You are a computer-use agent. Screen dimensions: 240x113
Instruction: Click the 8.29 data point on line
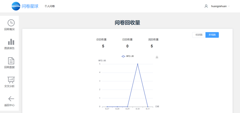click(127, 107)
